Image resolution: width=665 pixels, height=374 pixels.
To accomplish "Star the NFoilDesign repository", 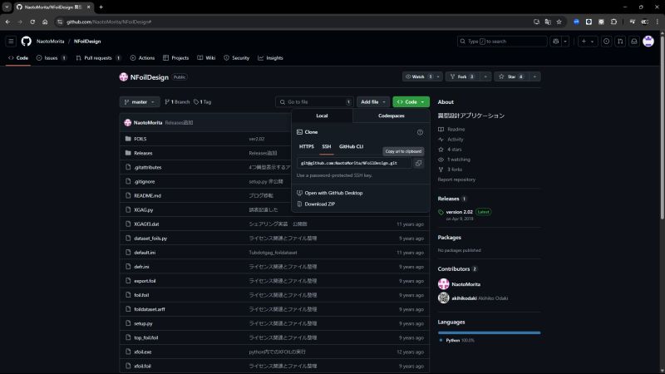I will coord(511,76).
